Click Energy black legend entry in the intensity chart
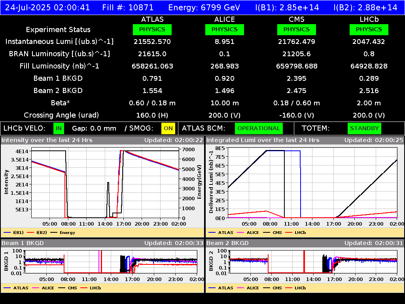The height and width of the screenshot is (304, 405). point(63,232)
